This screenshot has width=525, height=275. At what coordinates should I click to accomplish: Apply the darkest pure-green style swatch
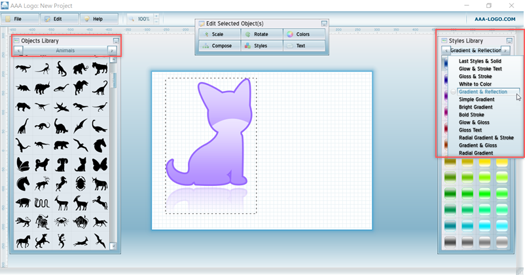pos(450,194)
